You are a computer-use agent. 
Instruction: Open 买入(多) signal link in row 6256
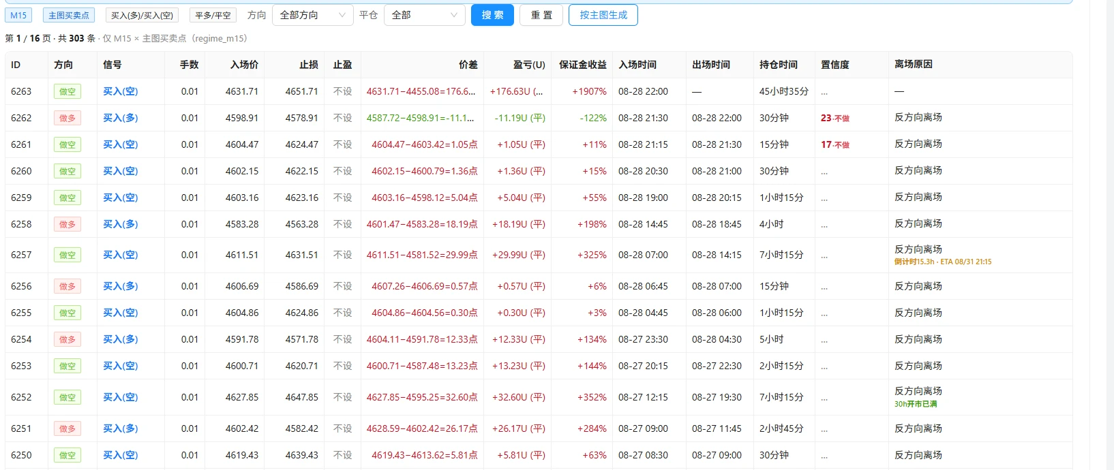coord(121,286)
